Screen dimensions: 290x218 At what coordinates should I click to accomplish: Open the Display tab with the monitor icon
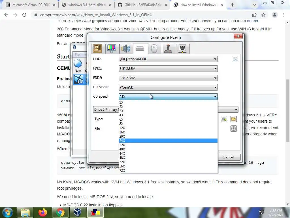click(x=112, y=49)
